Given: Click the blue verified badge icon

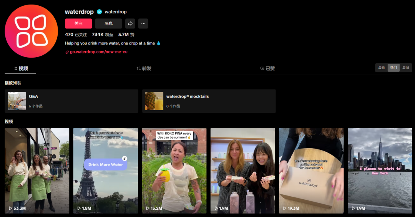Looking at the screenshot, I should pyautogui.click(x=100, y=12).
